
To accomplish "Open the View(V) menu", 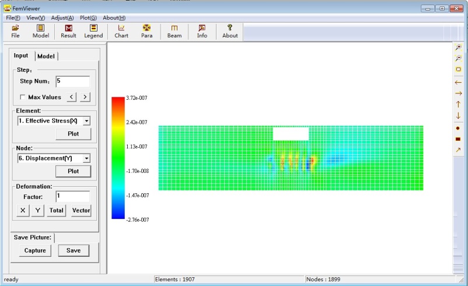I will 36,18.
